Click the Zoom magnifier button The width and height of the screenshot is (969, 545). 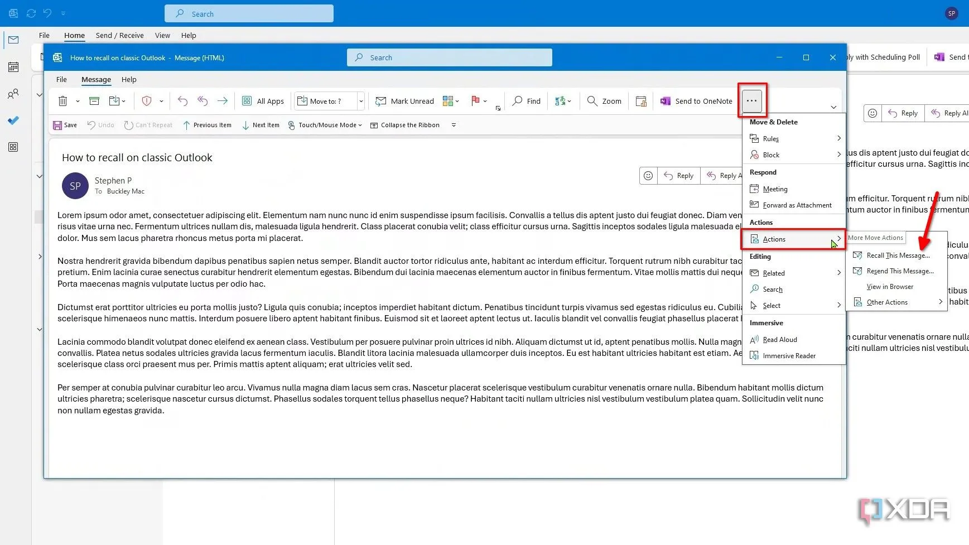604,101
